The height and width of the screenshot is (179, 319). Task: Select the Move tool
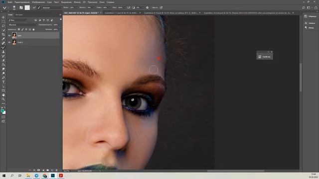click(x=3, y=17)
